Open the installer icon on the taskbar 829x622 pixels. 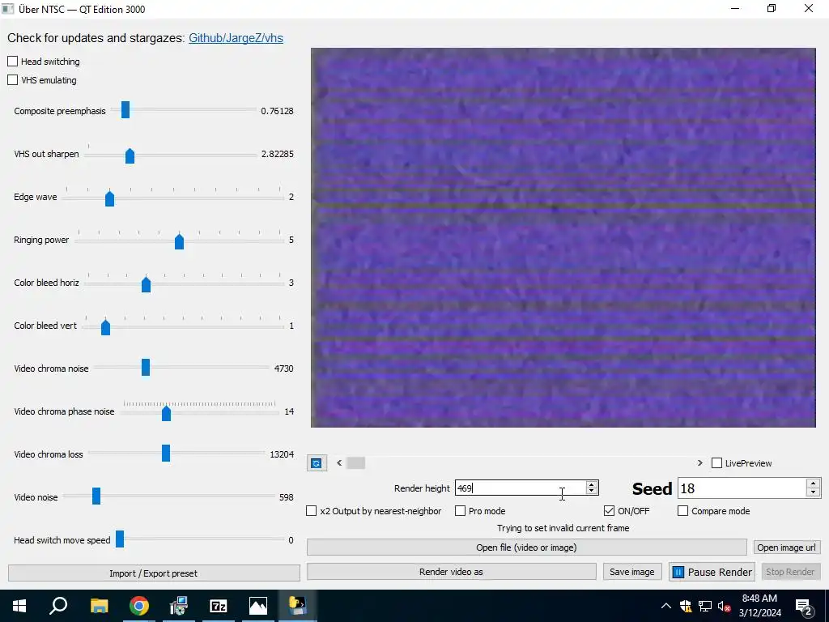[x=179, y=606]
